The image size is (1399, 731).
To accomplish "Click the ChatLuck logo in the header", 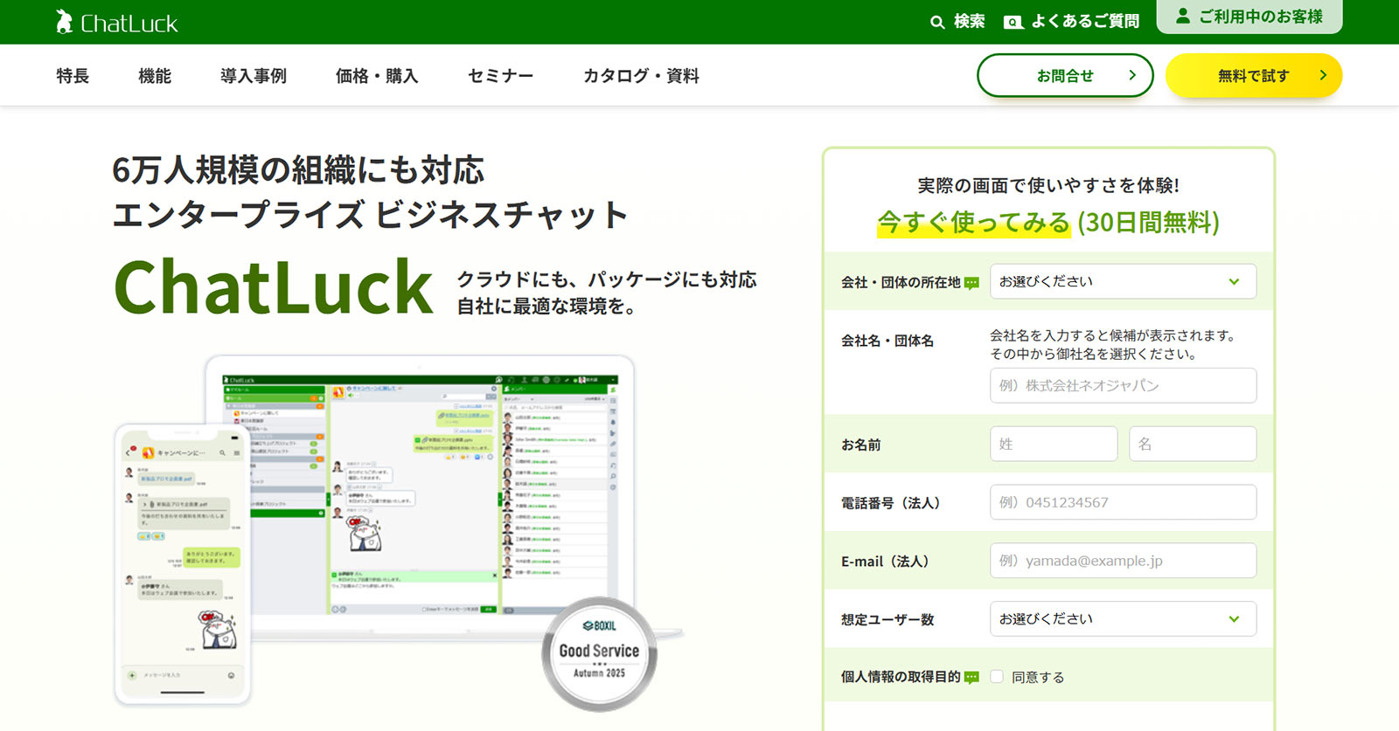I will pyautogui.click(x=117, y=22).
